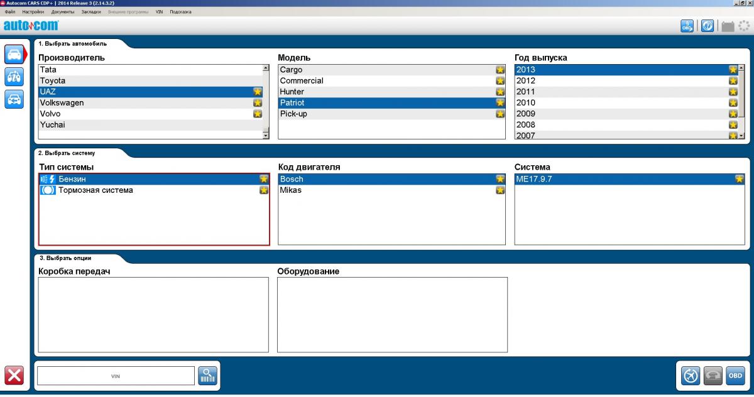The image size is (754, 397).
Task: Open the front-view car sidebar icon
Action: (x=14, y=99)
